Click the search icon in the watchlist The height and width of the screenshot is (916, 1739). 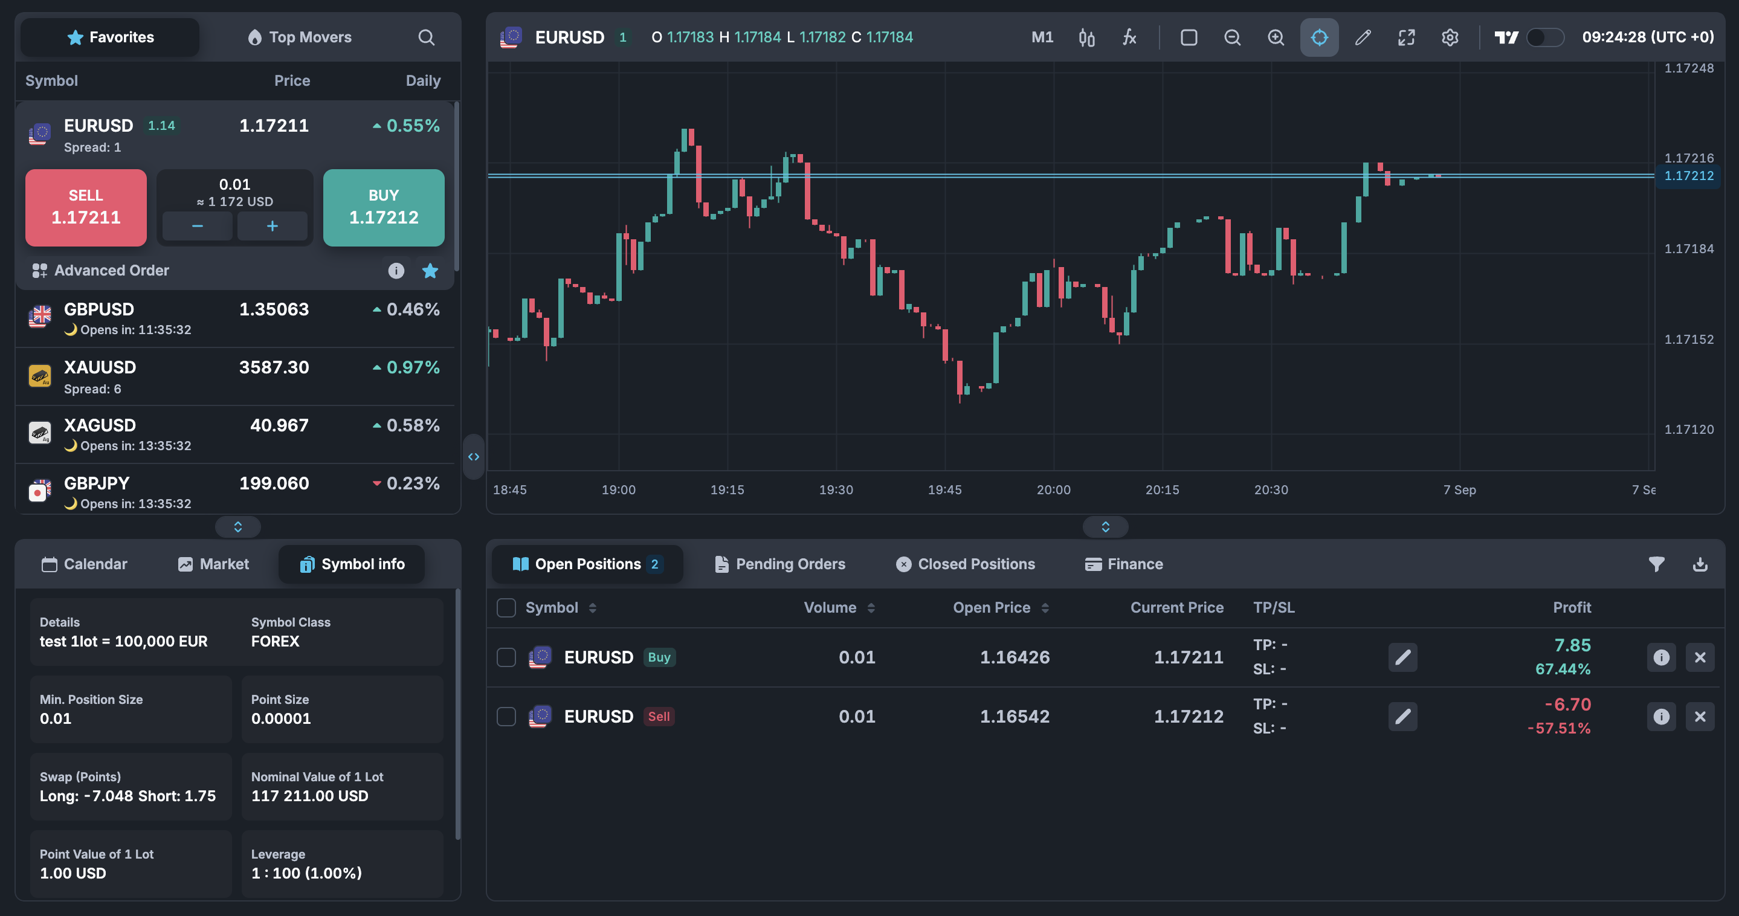click(x=426, y=37)
